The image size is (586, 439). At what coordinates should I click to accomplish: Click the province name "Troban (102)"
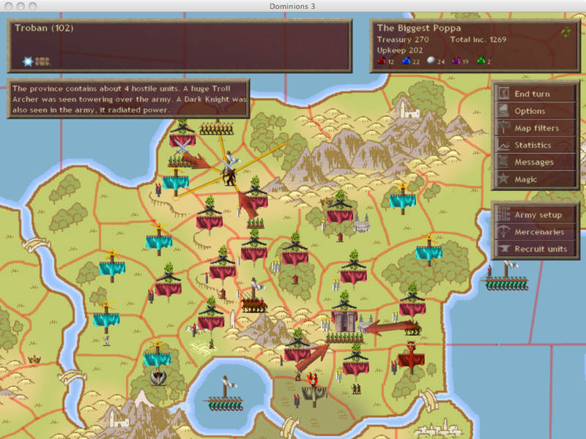click(x=44, y=28)
